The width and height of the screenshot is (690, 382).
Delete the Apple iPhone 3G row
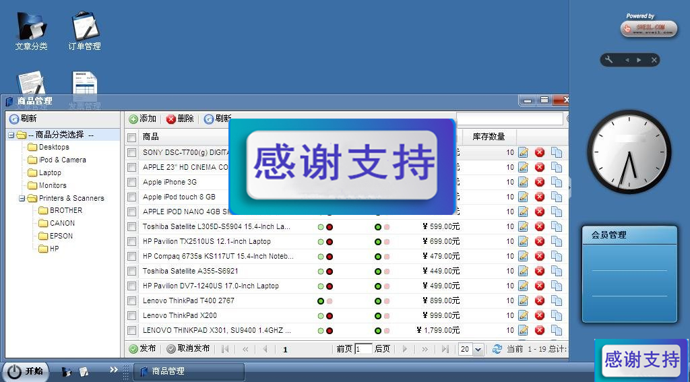click(540, 182)
